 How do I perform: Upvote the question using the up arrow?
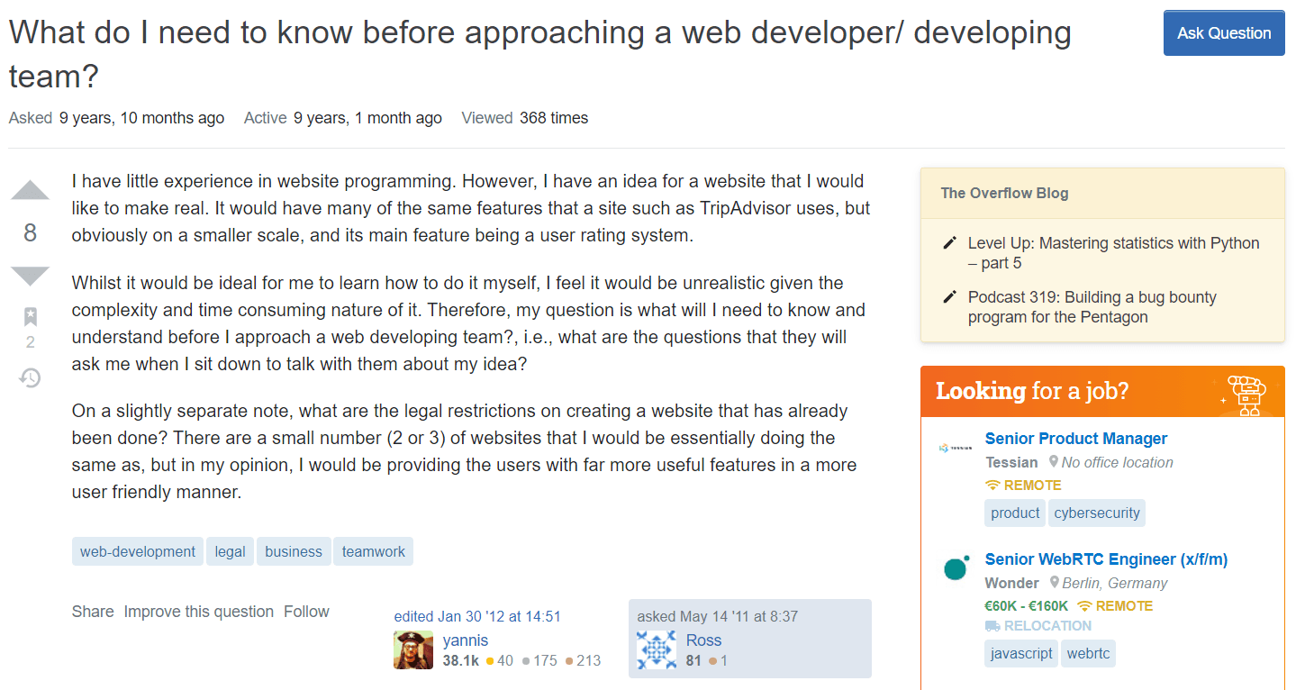[30, 189]
